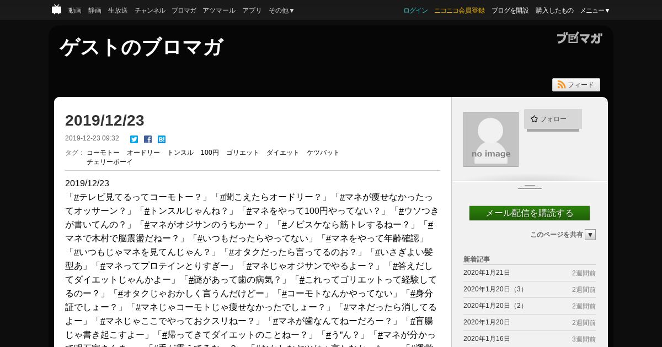Open the 2019/12/23 article heading
This screenshot has height=347, width=662.
[x=105, y=121]
